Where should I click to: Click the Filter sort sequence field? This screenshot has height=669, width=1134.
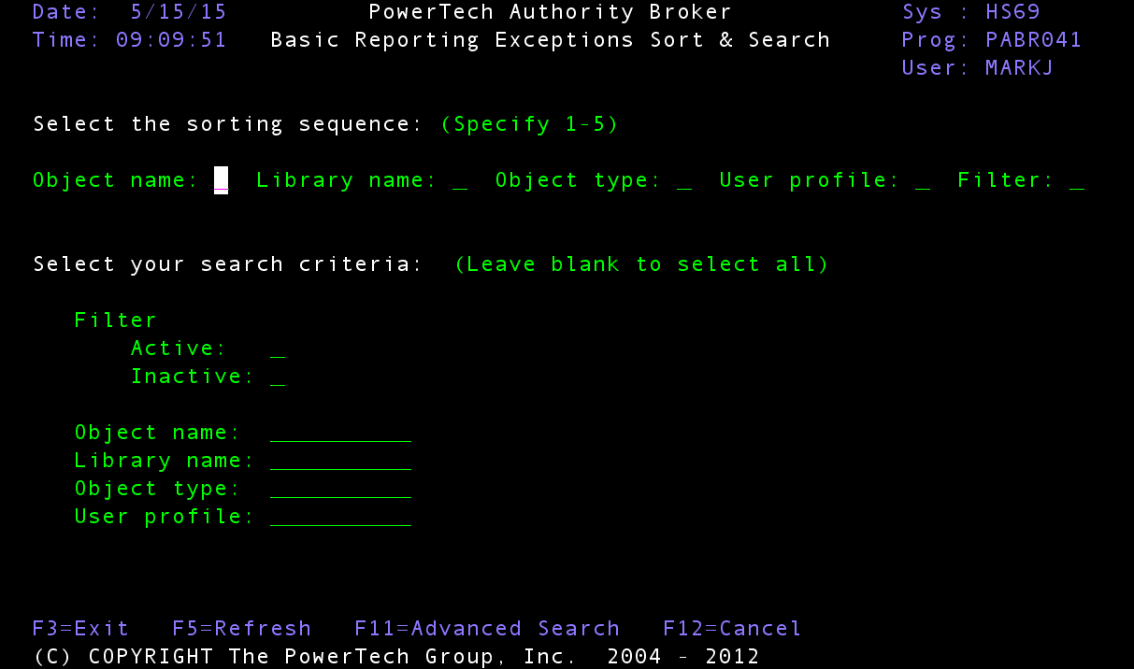click(x=1077, y=180)
